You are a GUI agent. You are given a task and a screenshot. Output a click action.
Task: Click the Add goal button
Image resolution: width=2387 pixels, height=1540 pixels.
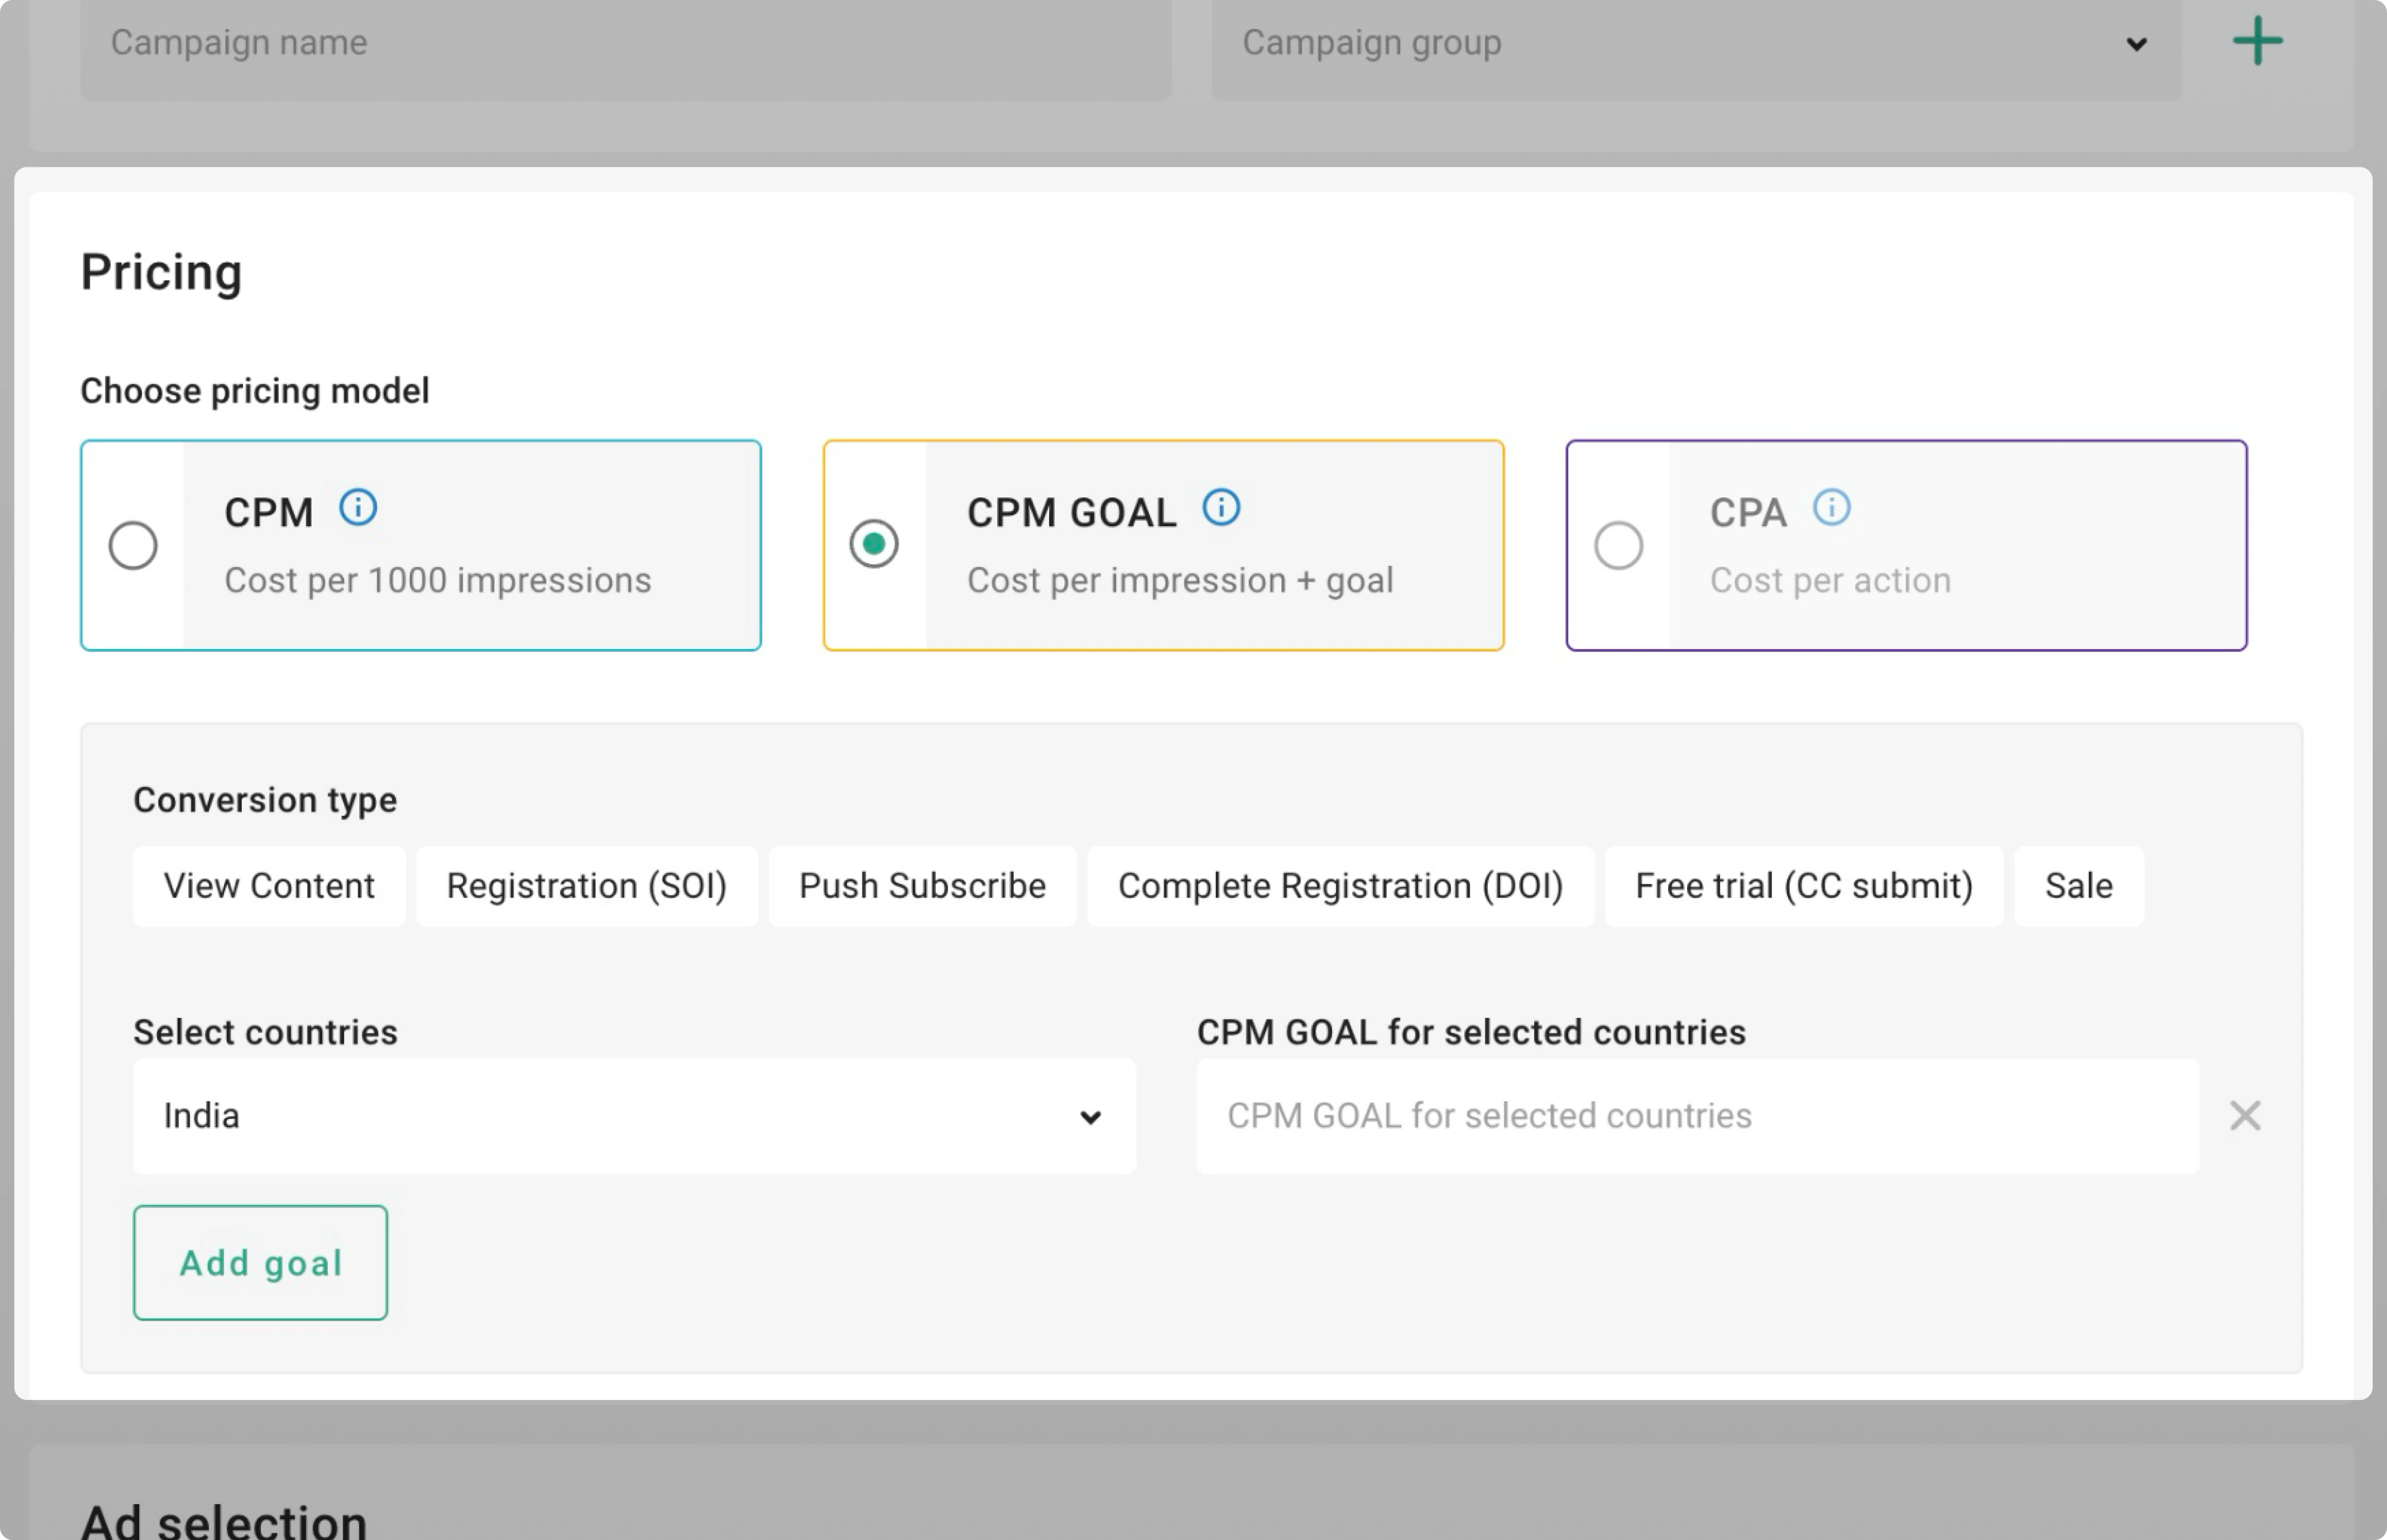coord(260,1262)
